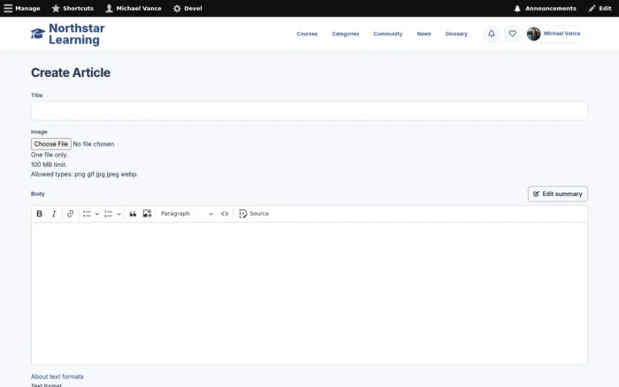This screenshot has height=387, width=619.
Task: Open the About text formats link
Action: (x=57, y=376)
